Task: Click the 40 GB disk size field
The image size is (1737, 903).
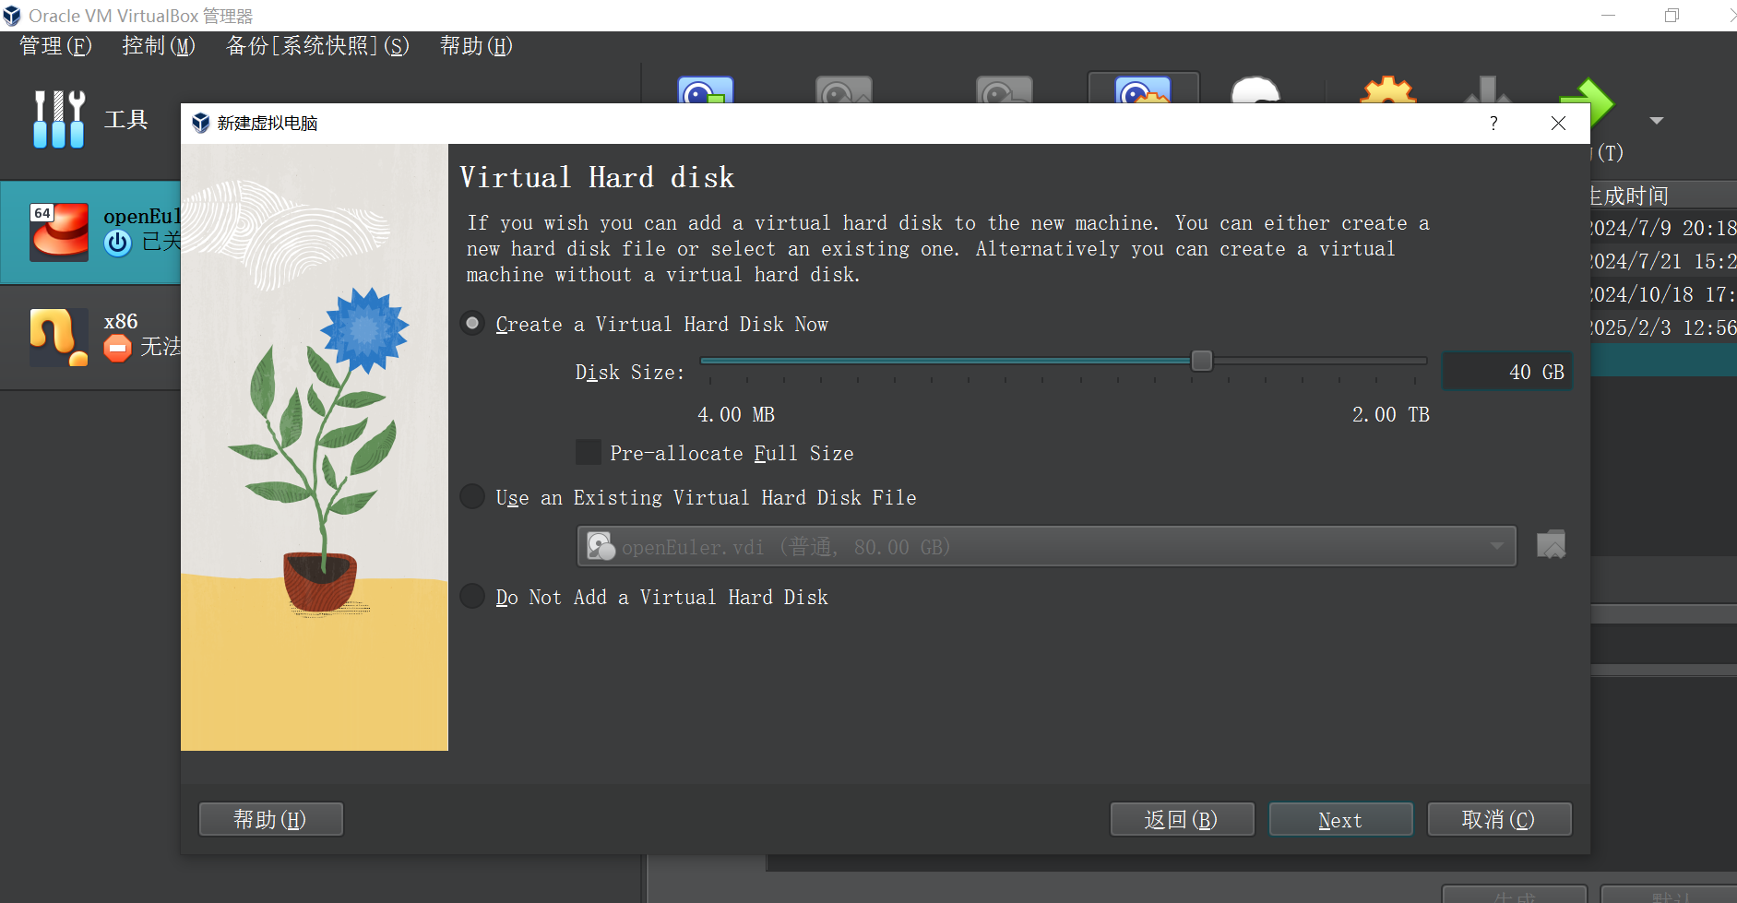Action: click(x=1506, y=372)
